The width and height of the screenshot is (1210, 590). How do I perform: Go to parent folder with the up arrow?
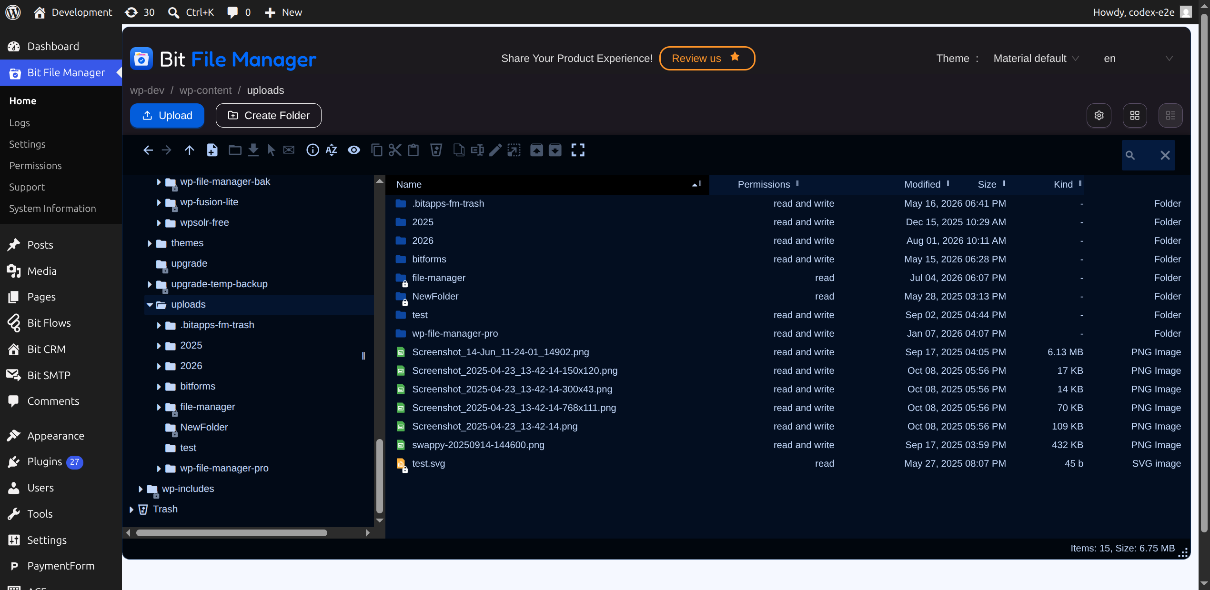tap(189, 150)
